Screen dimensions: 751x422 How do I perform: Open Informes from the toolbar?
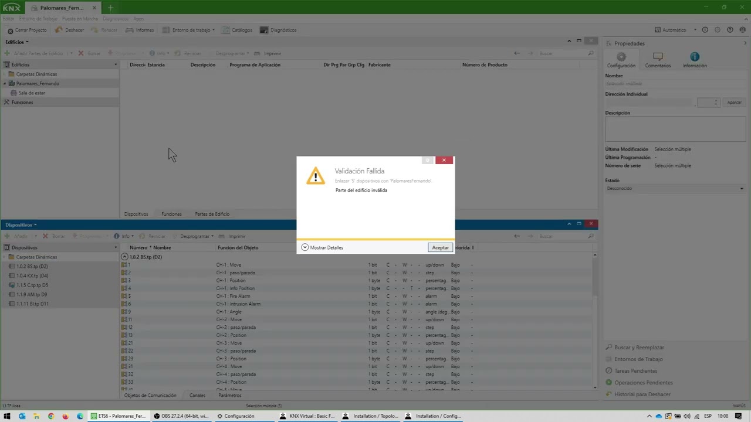tap(140, 30)
